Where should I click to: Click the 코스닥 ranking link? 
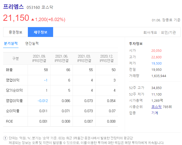156,107
